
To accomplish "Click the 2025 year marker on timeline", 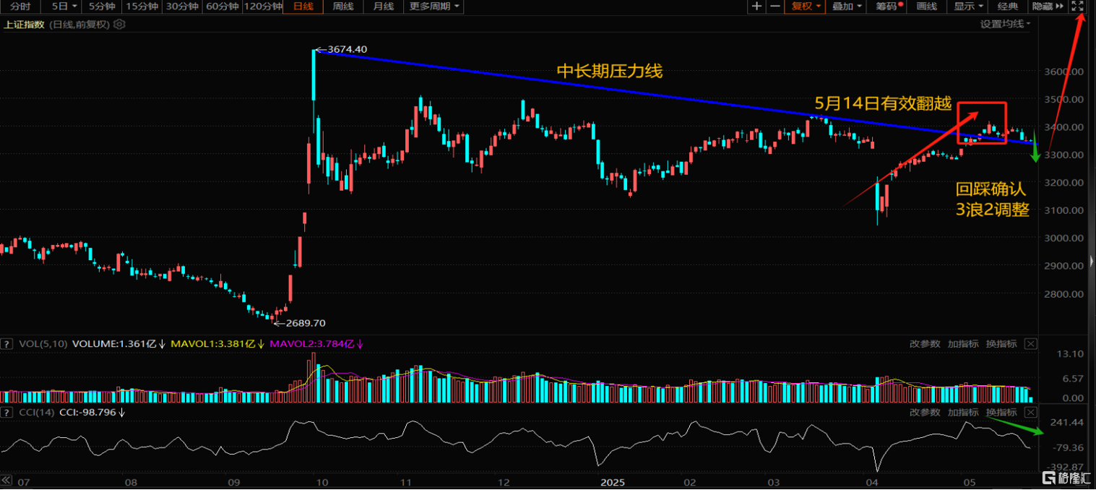I will click(x=613, y=481).
